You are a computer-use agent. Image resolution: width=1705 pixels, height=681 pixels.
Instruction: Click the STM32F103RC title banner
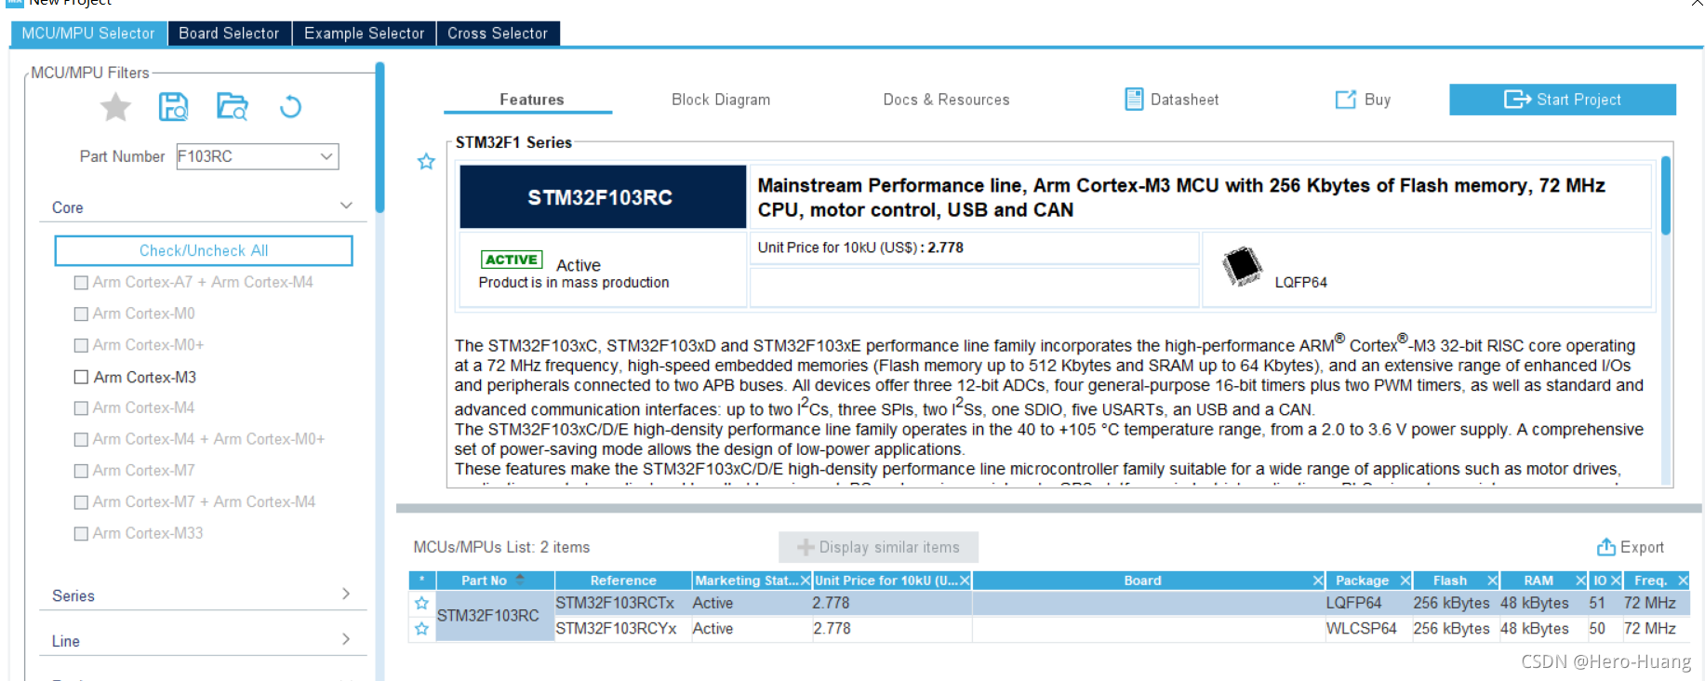coord(603,197)
